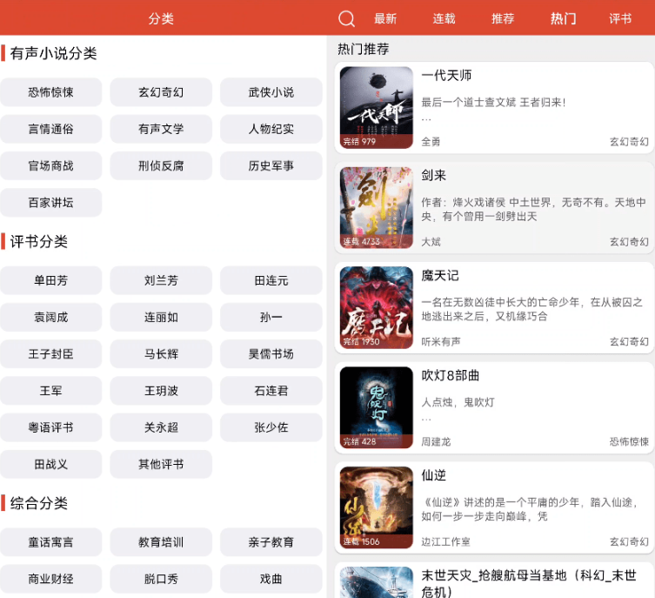Switch to the 最新 tab

tap(385, 18)
